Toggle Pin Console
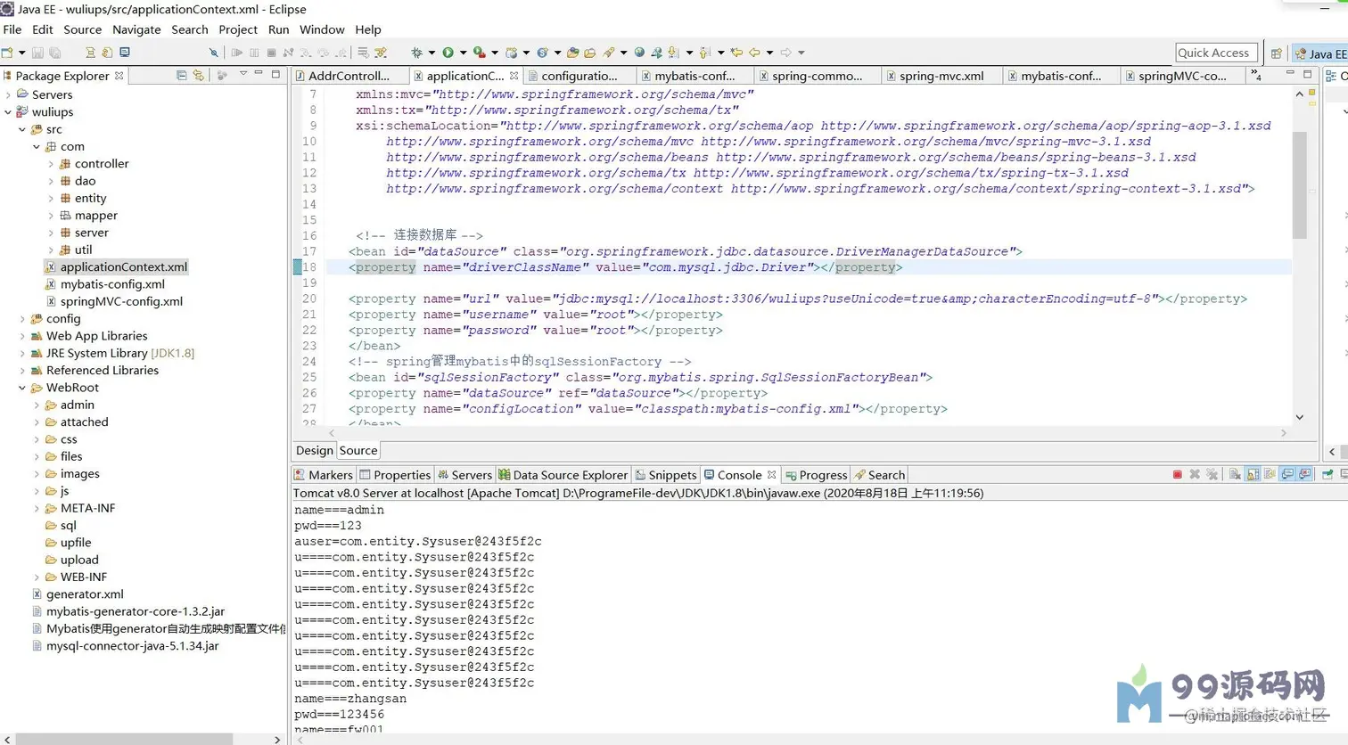 (1327, 475)
